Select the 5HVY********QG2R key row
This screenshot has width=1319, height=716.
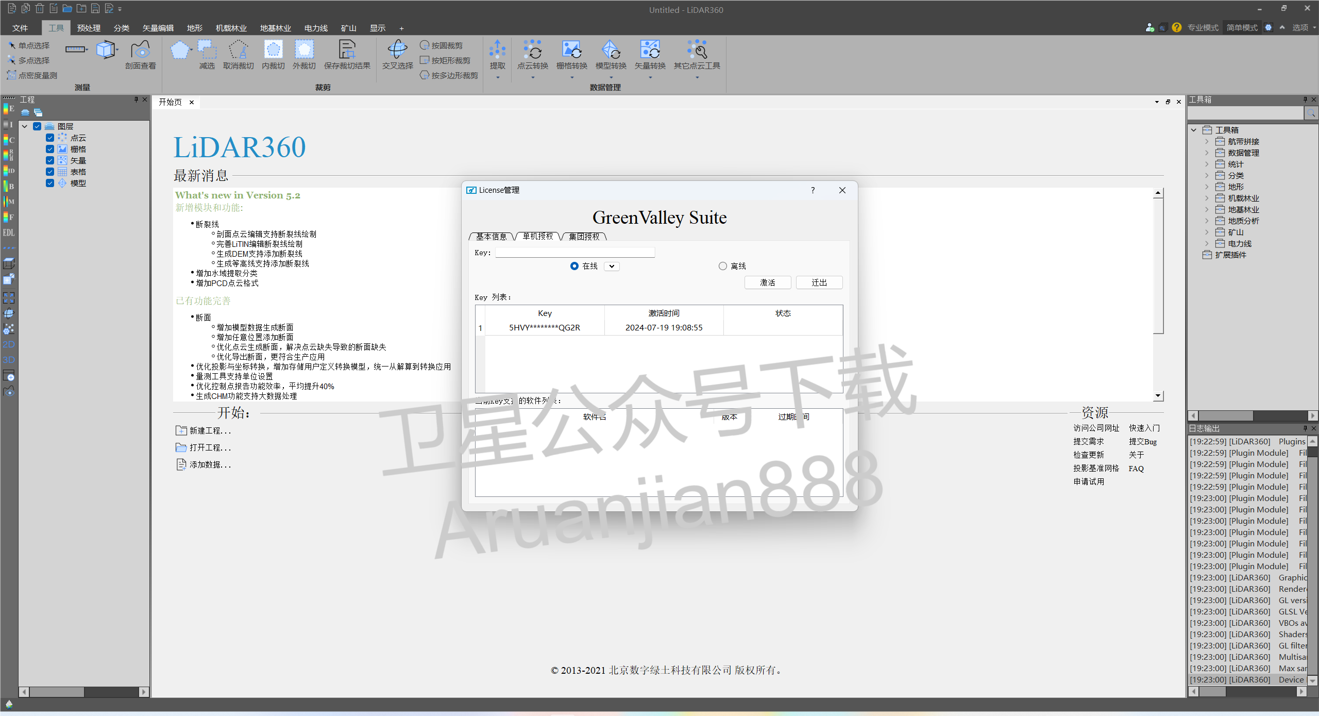pos(659,328)
